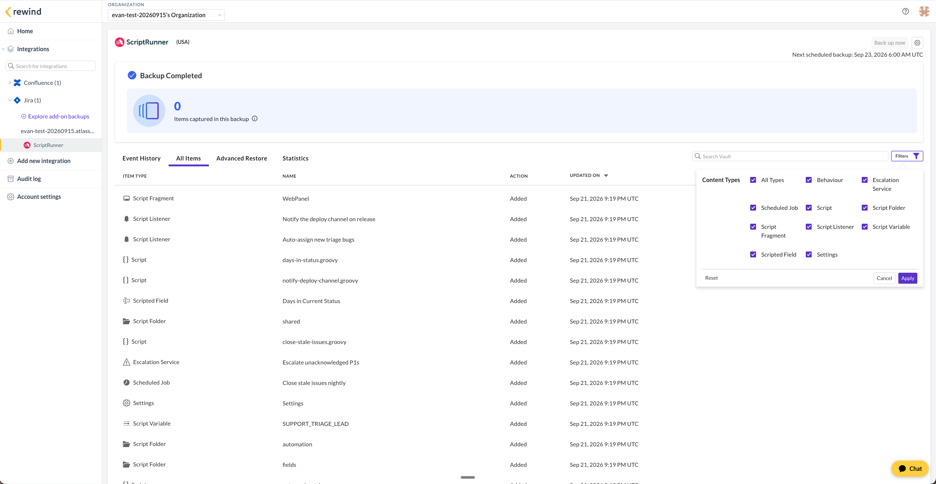Select evan-test-20260915.atlass... in the sidebar

click(57, 131)
